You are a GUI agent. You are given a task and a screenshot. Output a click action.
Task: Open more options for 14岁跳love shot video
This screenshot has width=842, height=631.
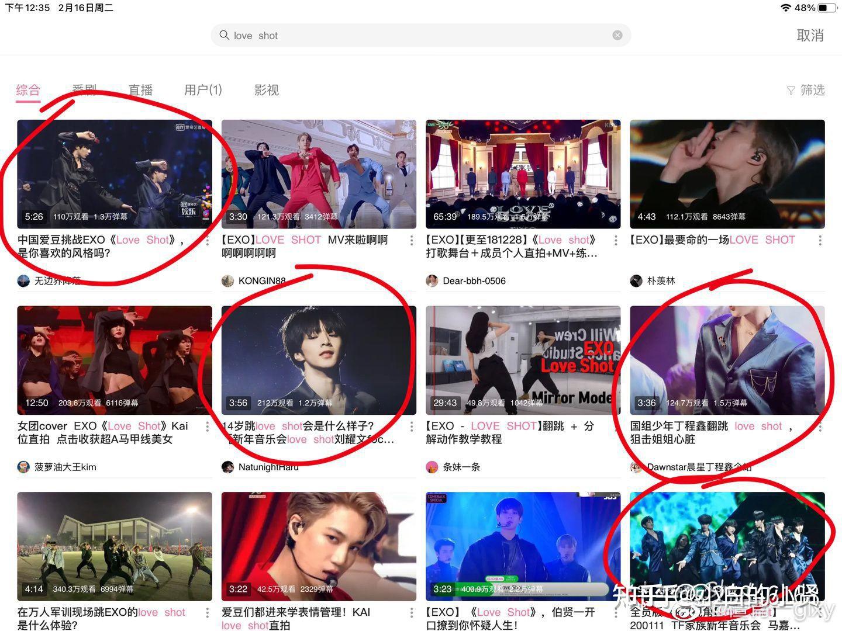pyautogui.click(x=412, y=427)
